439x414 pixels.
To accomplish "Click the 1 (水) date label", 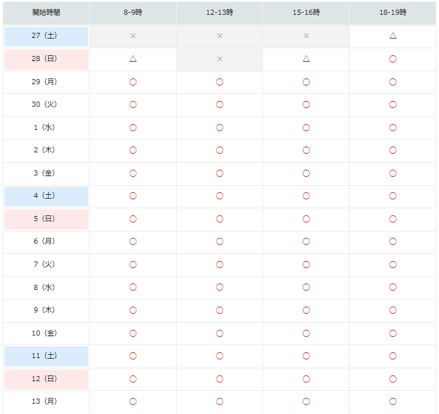I will [x=44, y=127].
